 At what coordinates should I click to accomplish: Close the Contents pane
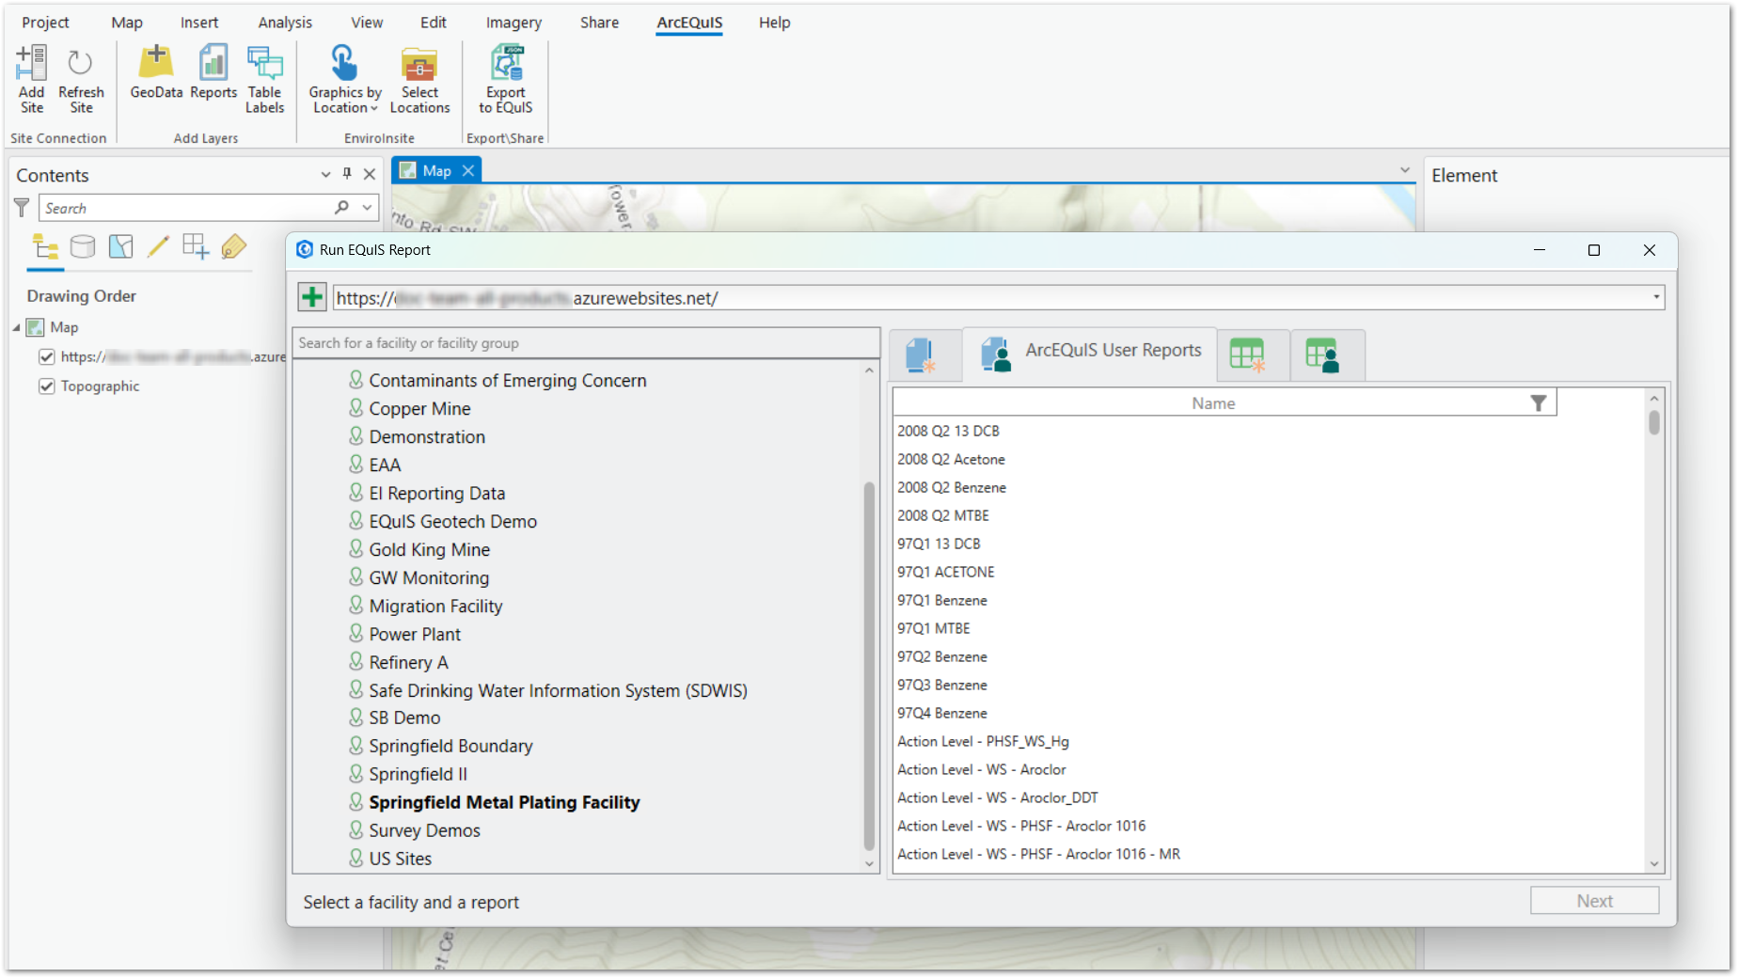tap(370, 174)
